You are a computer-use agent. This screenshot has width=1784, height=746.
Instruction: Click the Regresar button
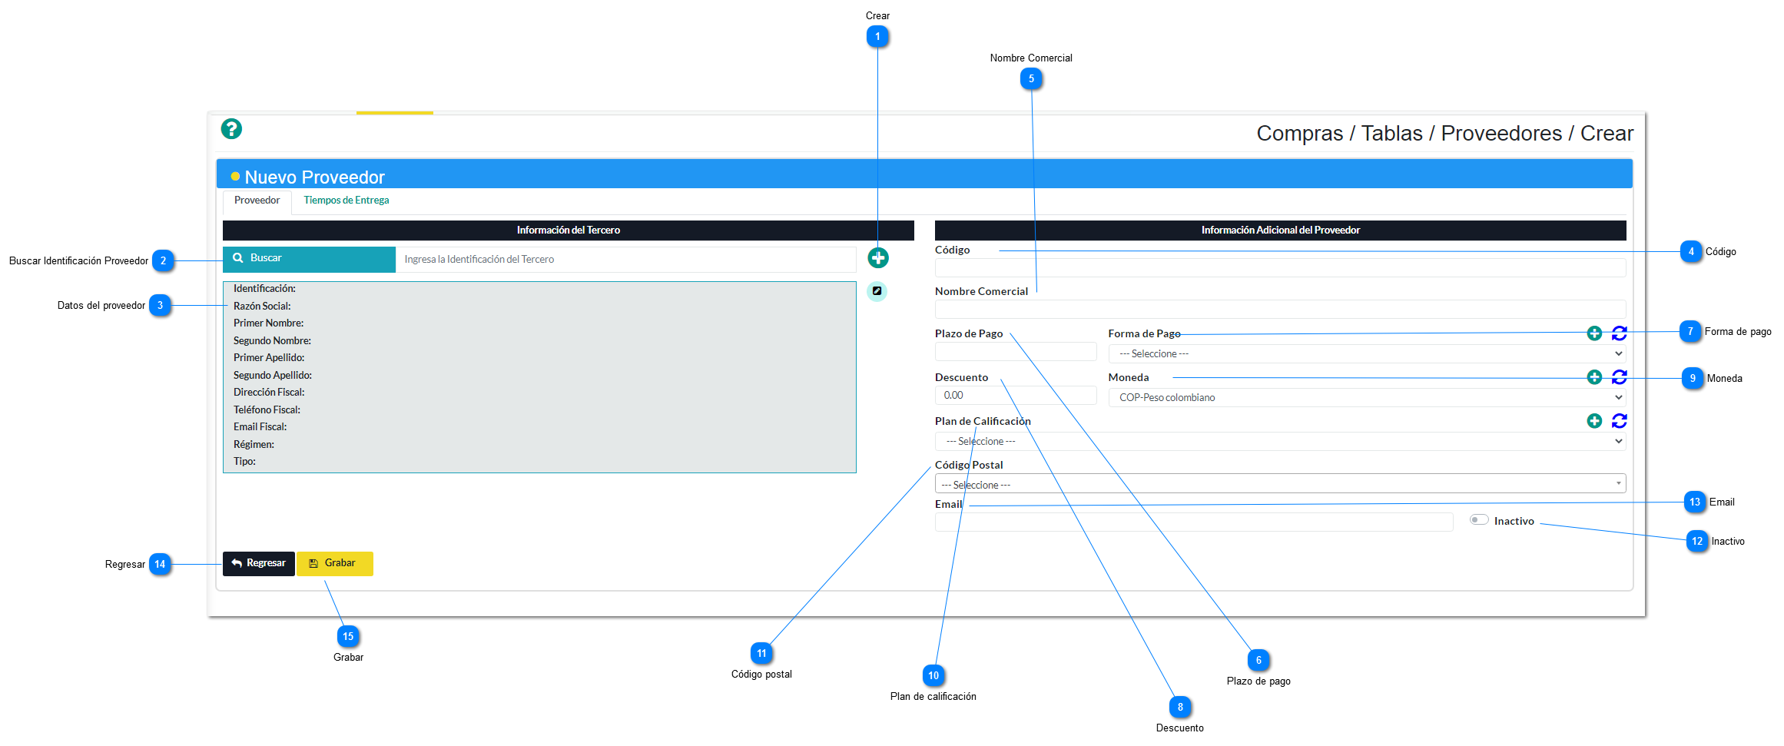click(x=259, y=564)
